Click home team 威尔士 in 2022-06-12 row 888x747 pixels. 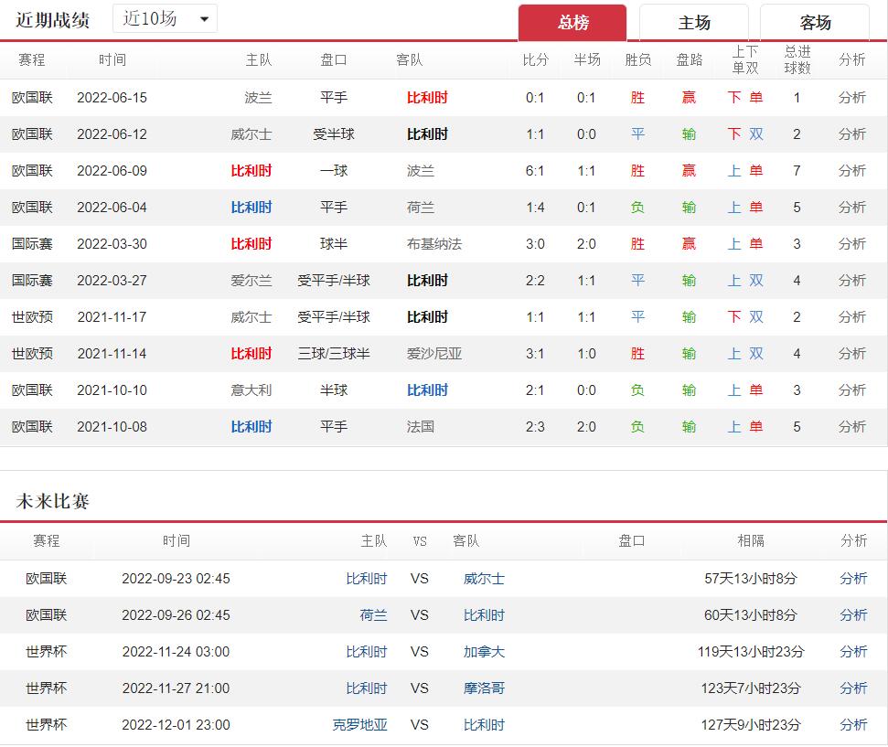251,134
